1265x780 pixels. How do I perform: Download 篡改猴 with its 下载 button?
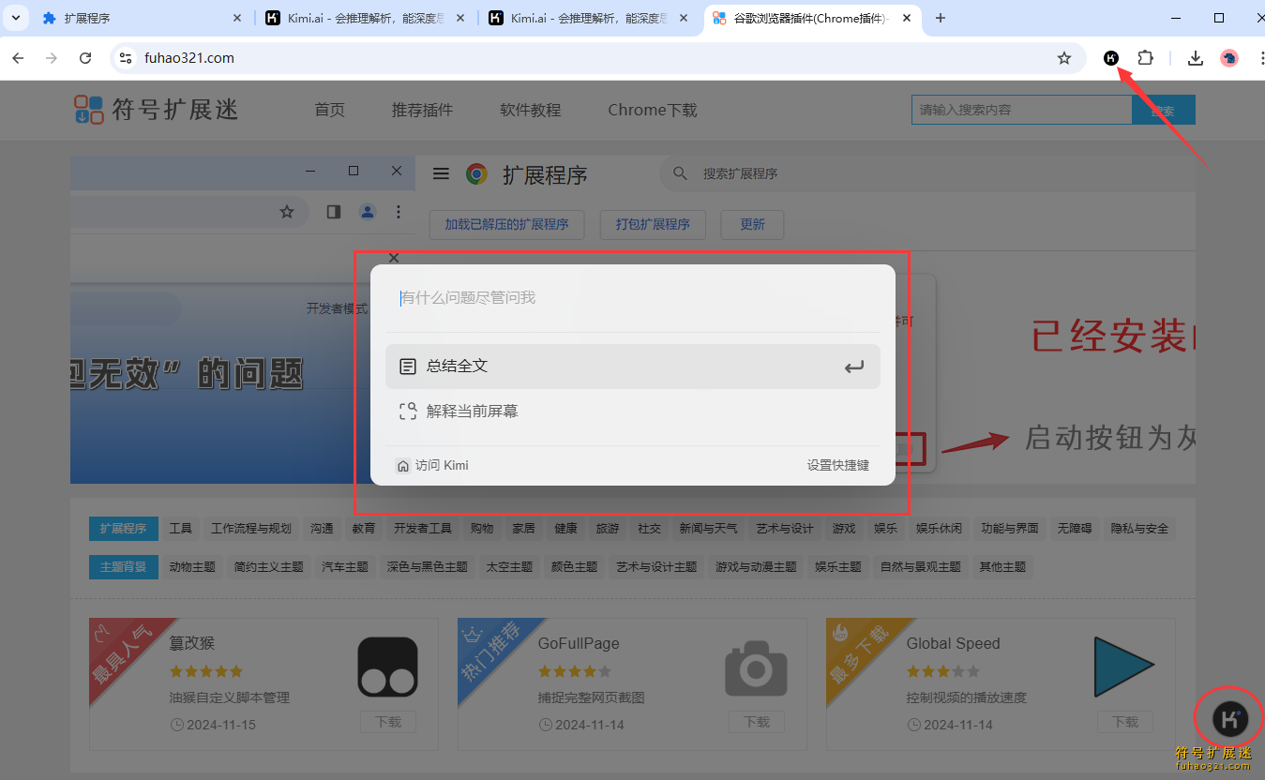click(388, 722)
